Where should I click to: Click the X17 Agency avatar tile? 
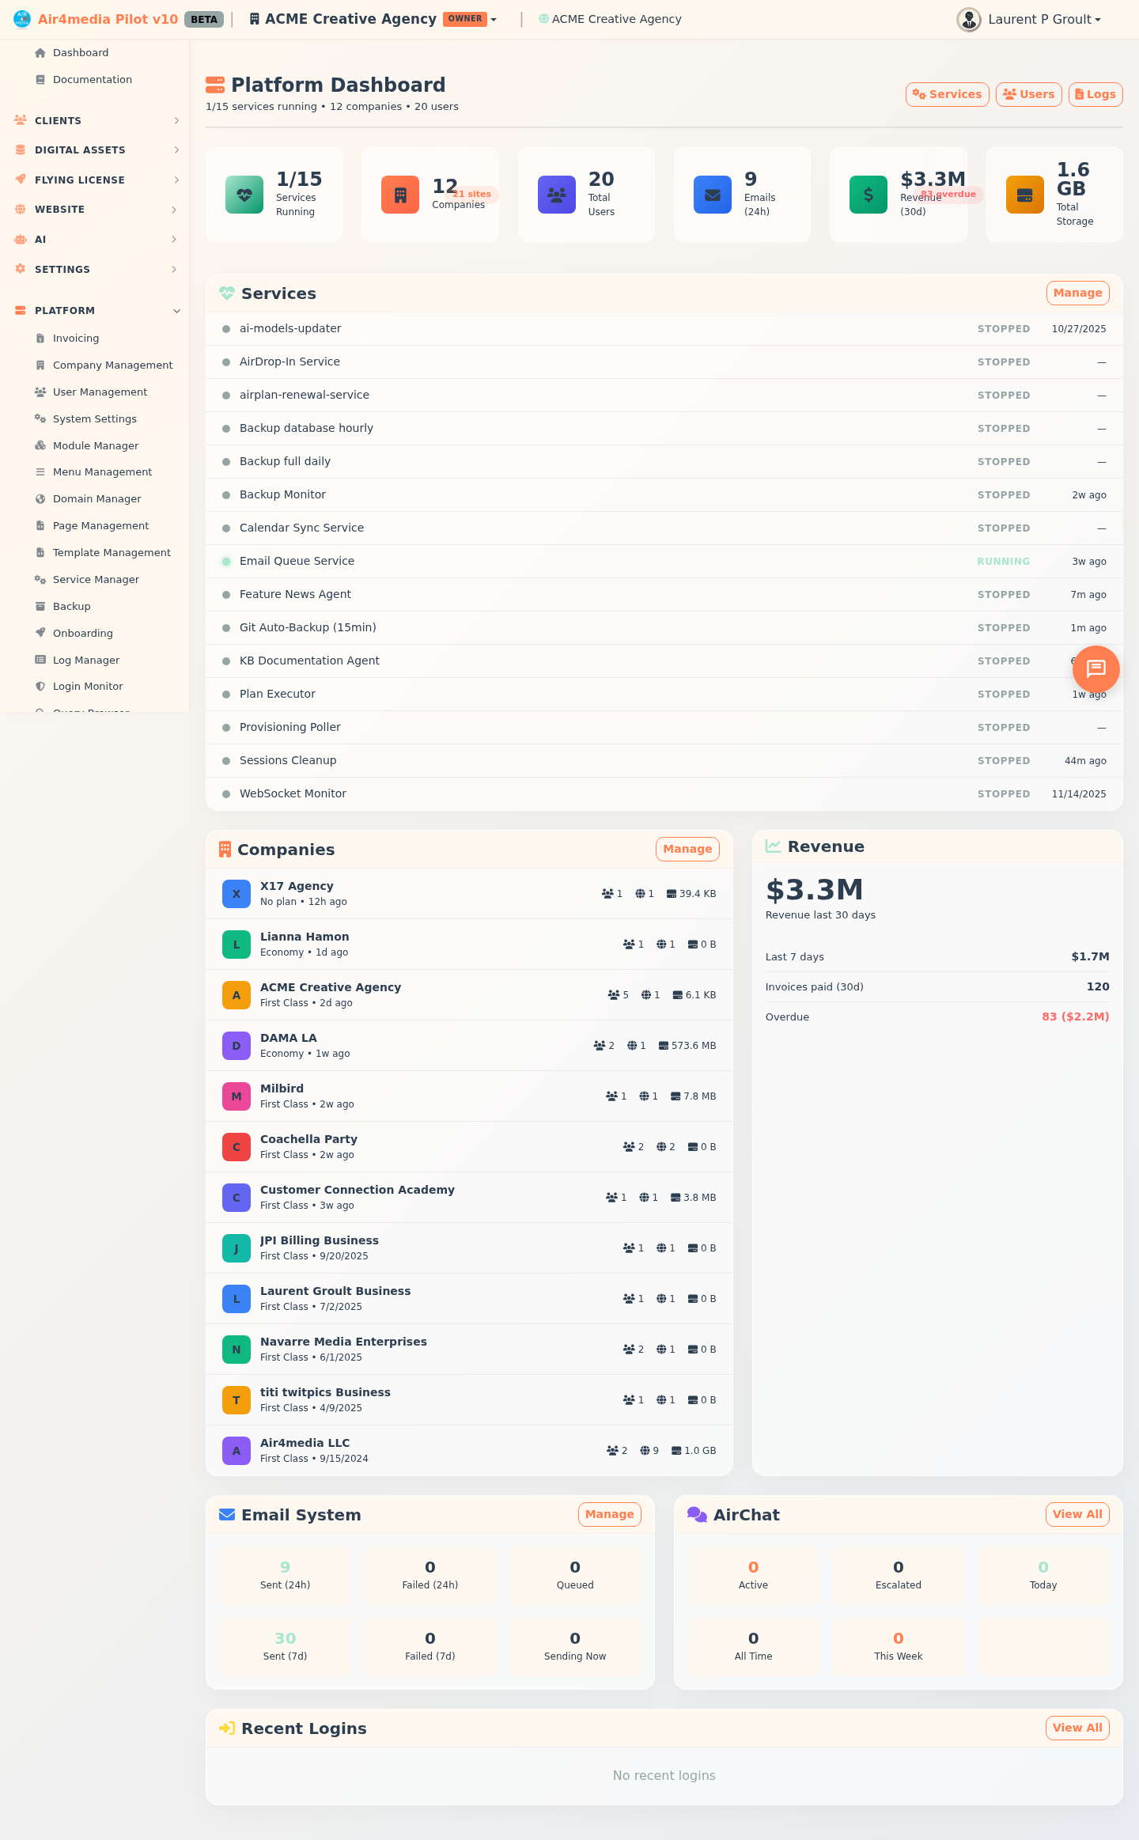[x=237, y=894]
